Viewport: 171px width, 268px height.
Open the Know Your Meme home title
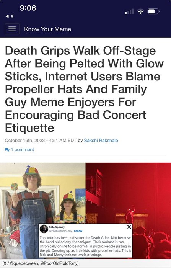point(48,29)
